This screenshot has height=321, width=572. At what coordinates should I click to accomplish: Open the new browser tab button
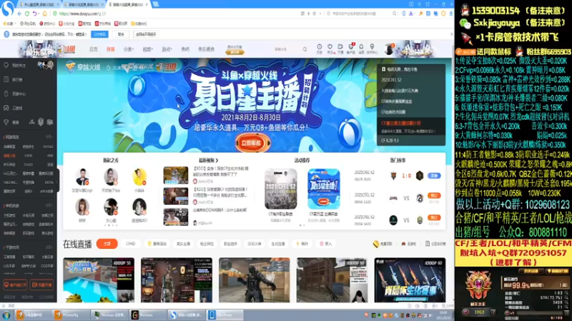tap(156, 4)
